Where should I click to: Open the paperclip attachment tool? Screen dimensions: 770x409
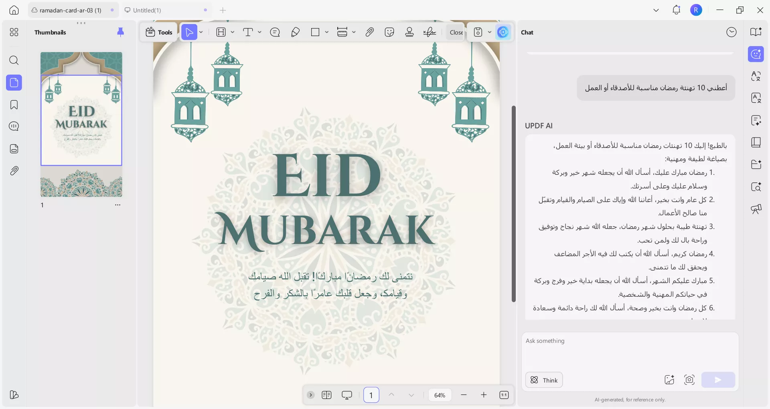click(x=369, y=32)
